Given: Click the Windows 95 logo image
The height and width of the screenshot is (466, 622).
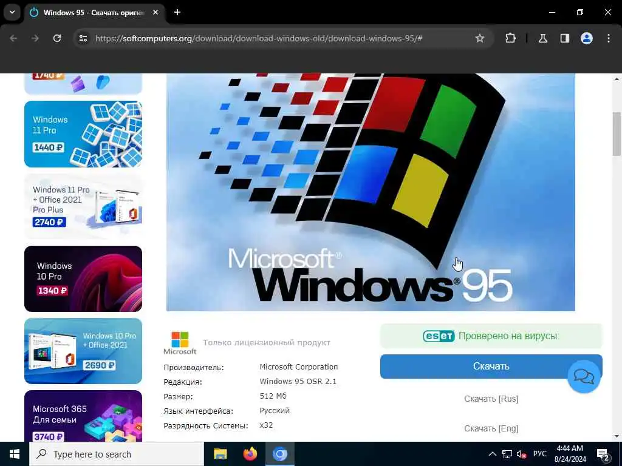Looking at the screenshot, I should 371,192.
